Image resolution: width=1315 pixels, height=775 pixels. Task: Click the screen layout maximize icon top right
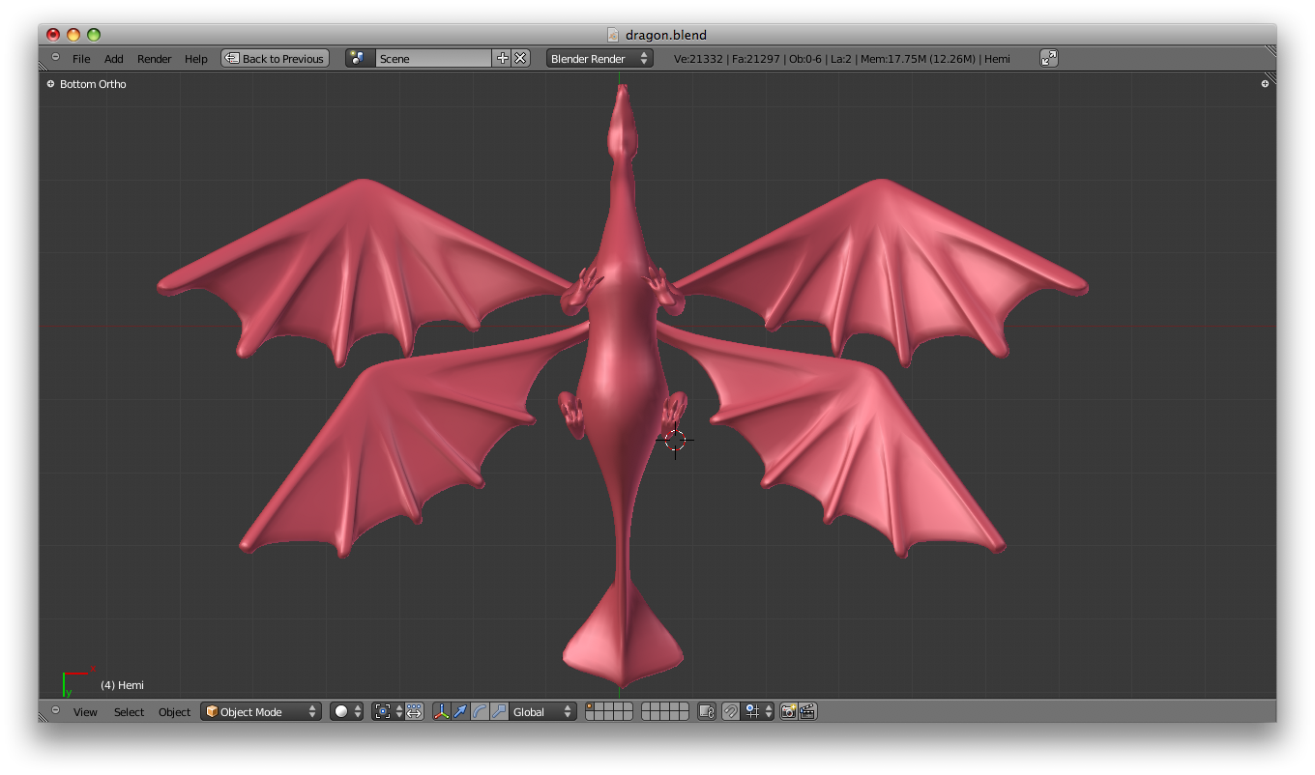click(1049, 58)
